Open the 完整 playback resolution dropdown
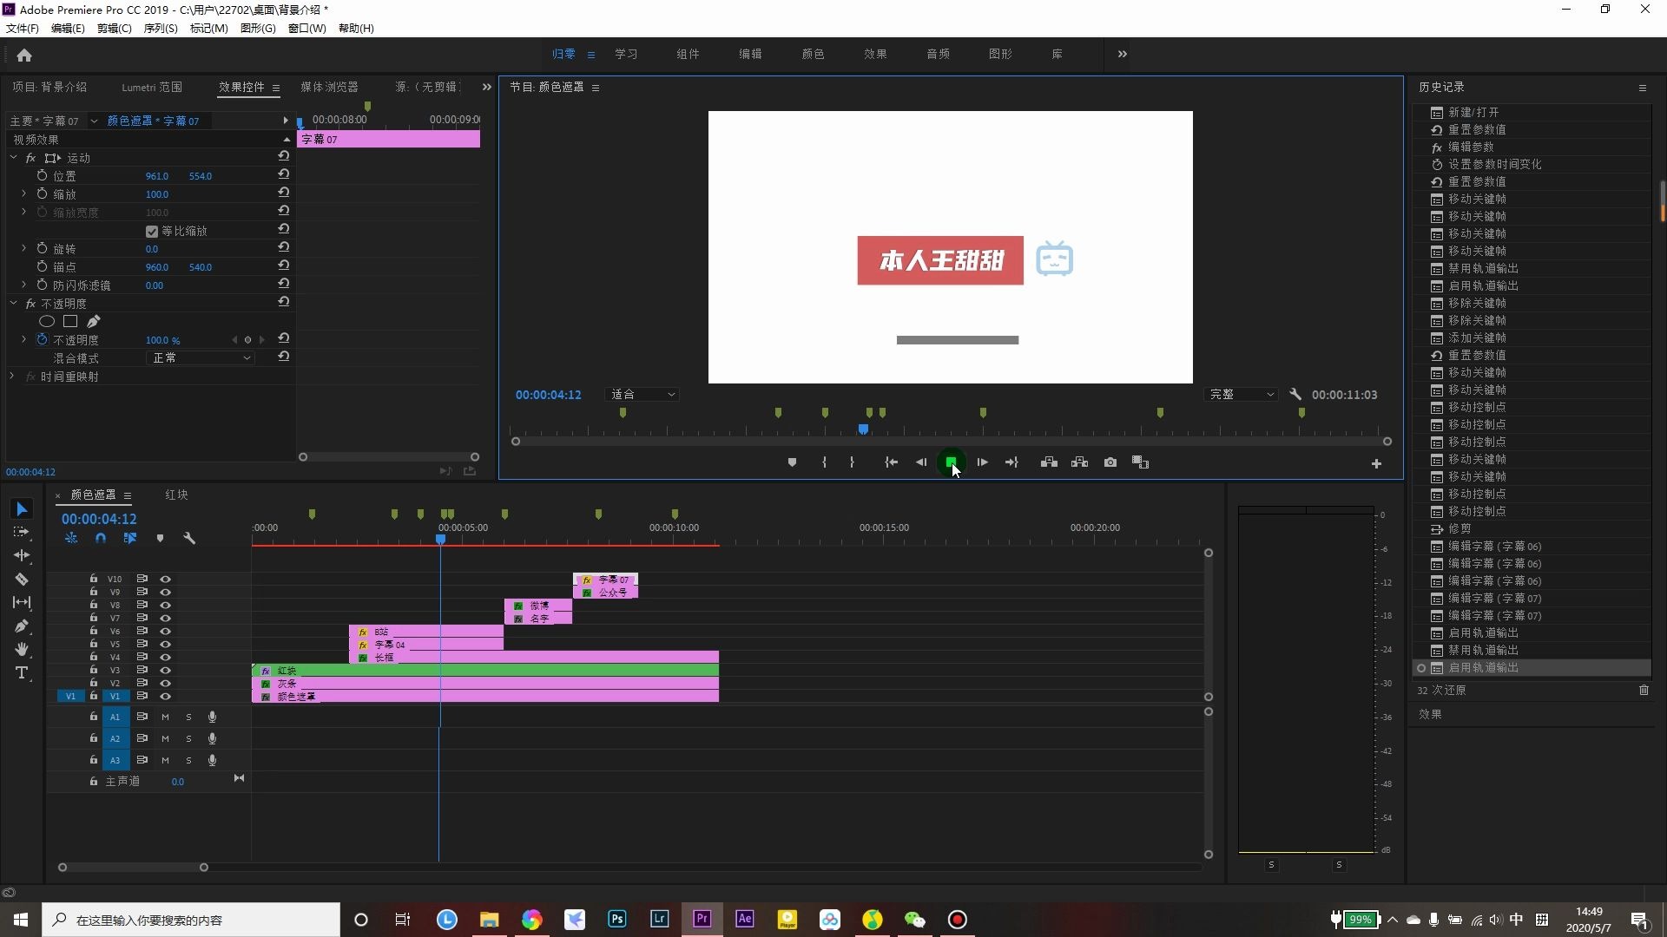Image resolution: width=1667 pixels, height=937 pixels. pos(1242,395)
